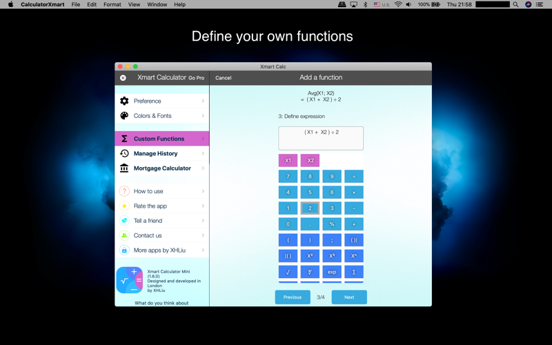Open the Format menu in menu bar
Viewport: 552px width, 345px height.
pos(112,5)
